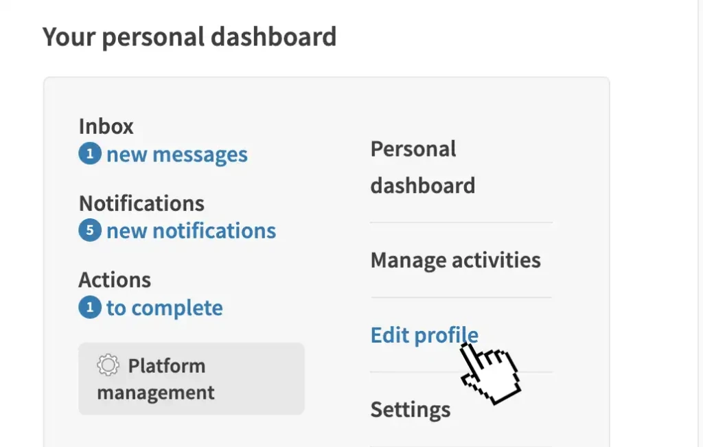Click the Actions count badge
703x447 pixels.
90,308
